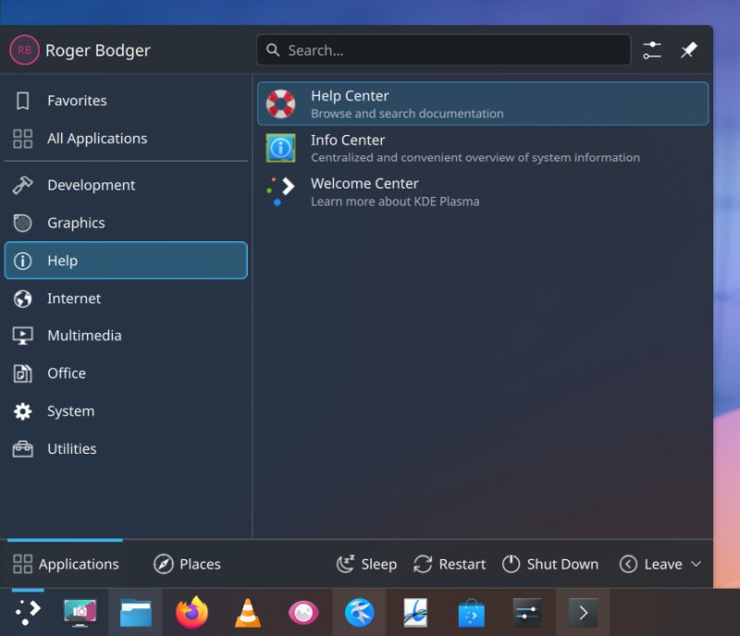Launch Info Center from the list

[x=482, y=148]
